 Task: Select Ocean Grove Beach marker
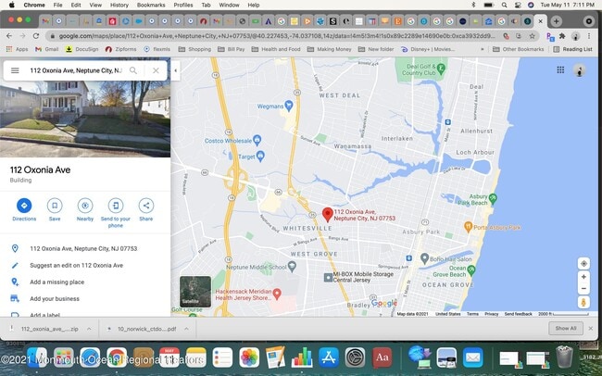[x=471, y=270]
